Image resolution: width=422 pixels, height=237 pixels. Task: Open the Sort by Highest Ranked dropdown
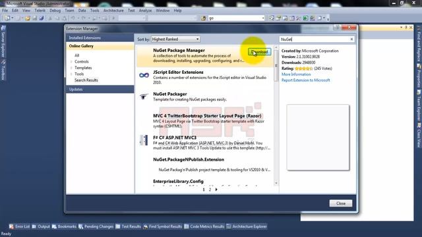pyautogui.click(x=175, y=39)
